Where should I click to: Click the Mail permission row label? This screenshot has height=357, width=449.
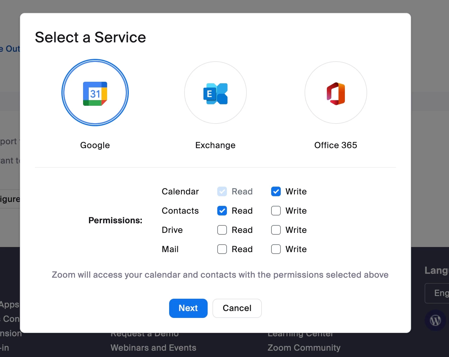(170, 249)
